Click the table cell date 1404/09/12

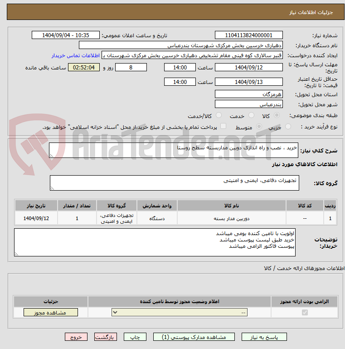pos(36,218)
